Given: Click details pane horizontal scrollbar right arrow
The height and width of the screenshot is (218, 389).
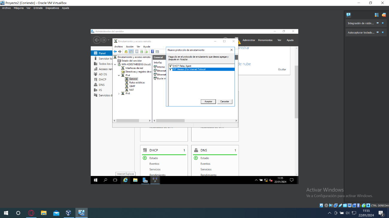Looking at the screenshot, I should [236, 120].
